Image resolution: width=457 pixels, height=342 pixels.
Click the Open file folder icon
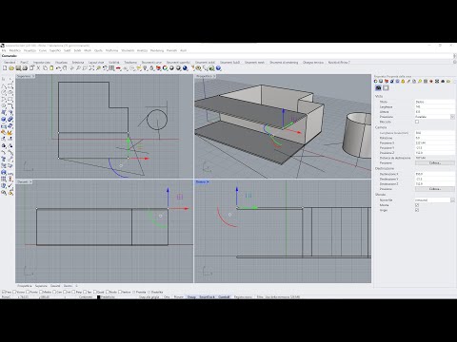[11, 68]
